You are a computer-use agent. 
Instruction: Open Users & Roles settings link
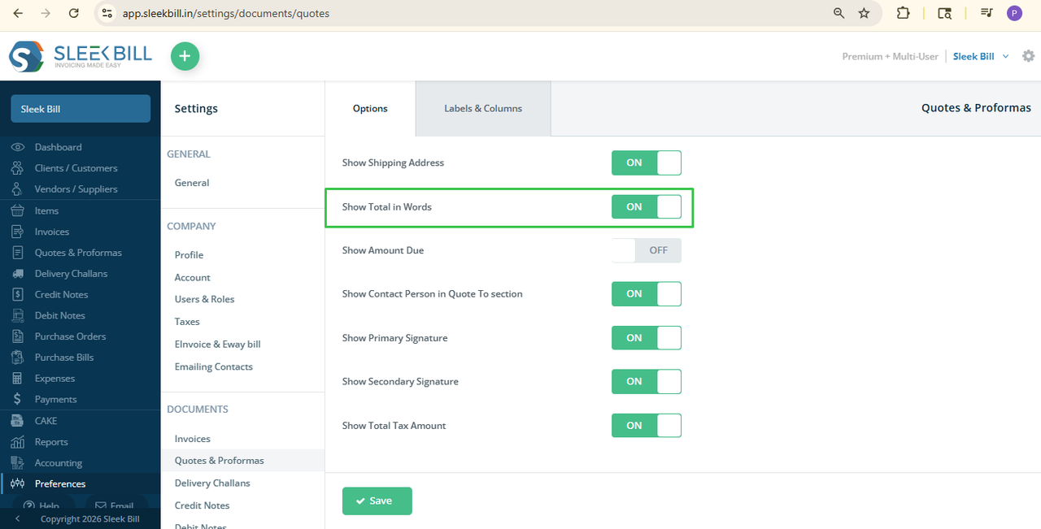pos(204,299)
